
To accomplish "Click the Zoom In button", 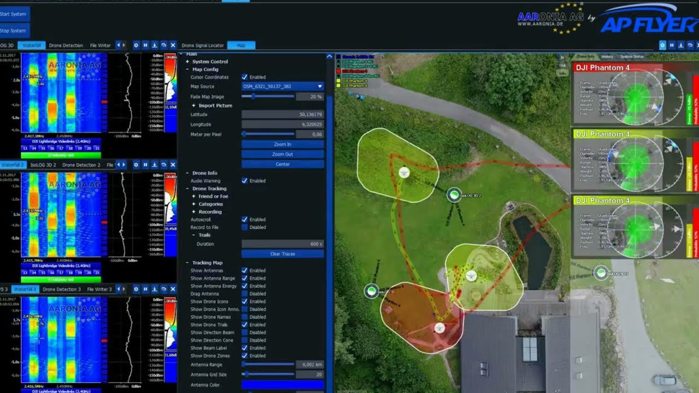I will [x=283, y=144].
